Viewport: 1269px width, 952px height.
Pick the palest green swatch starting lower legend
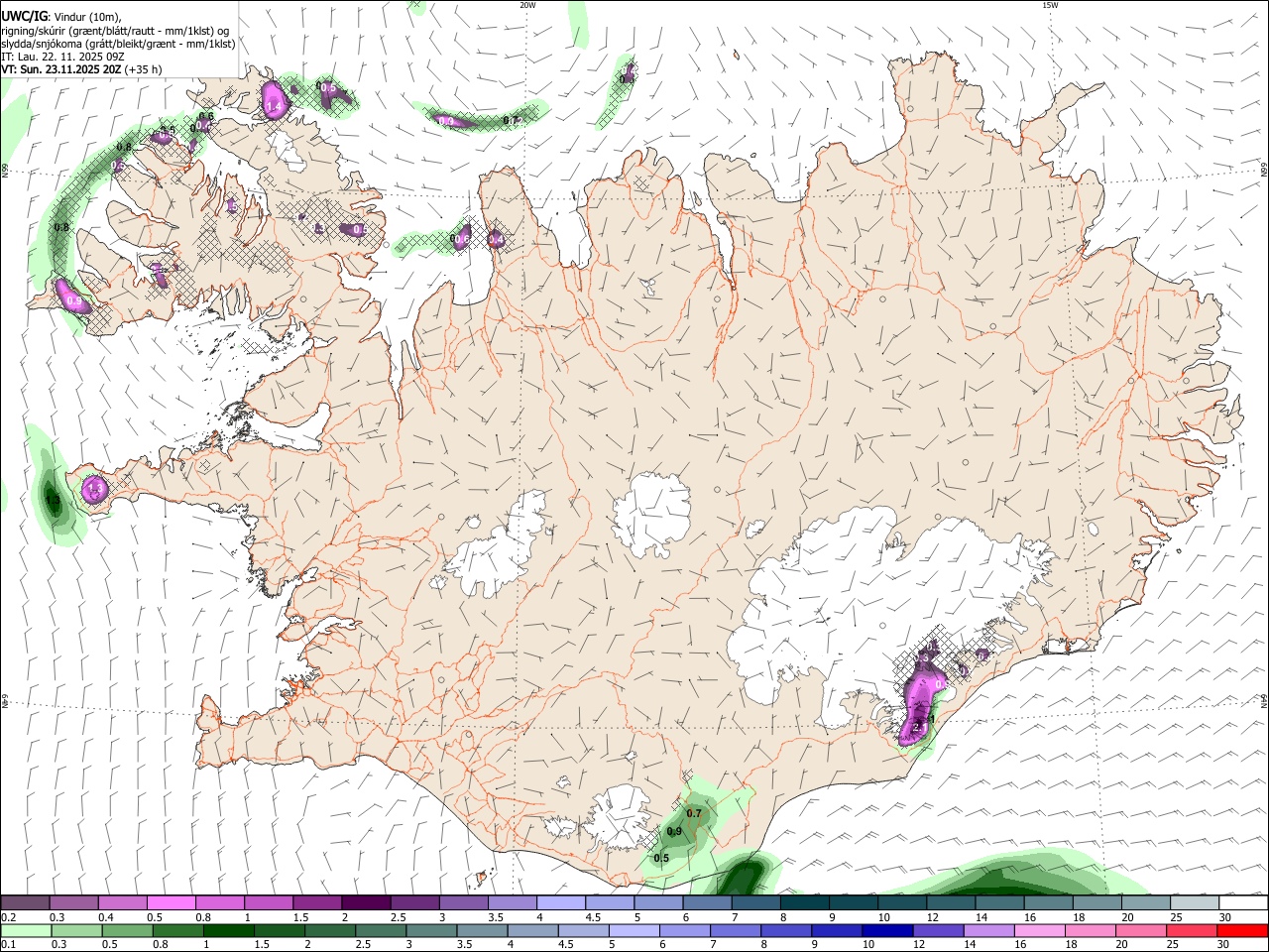point(26,930)
